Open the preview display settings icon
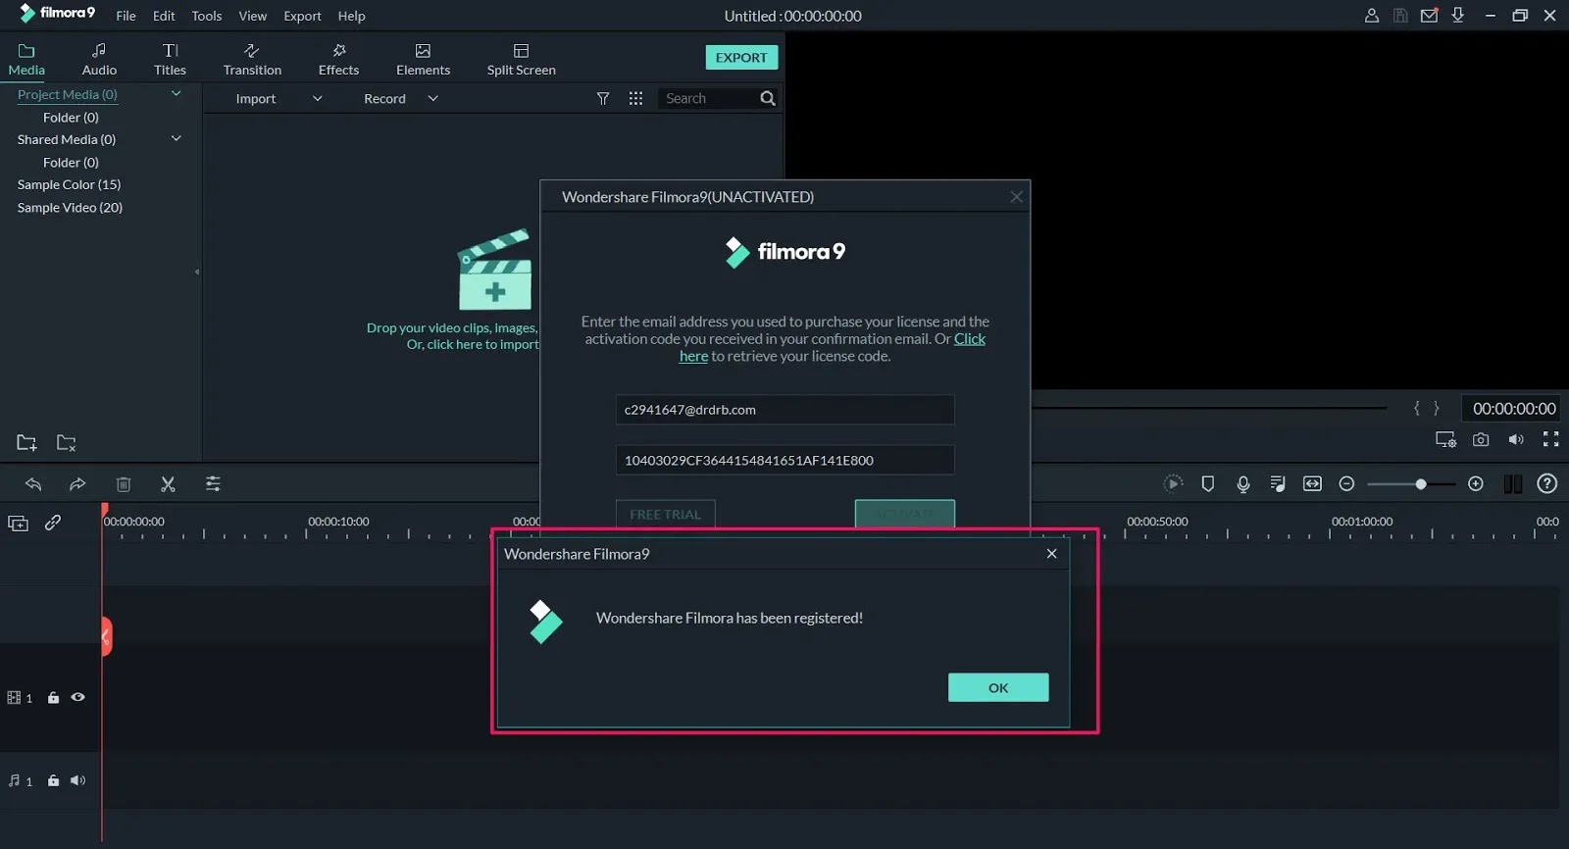The height and width of the screenshot is (849, 1569). click(1445, 439)
